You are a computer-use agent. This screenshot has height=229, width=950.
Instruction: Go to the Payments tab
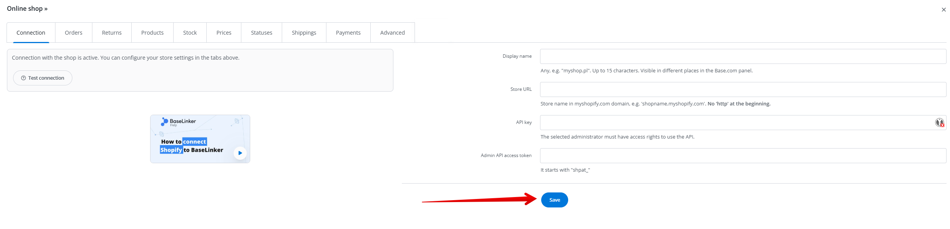point(348,33)
